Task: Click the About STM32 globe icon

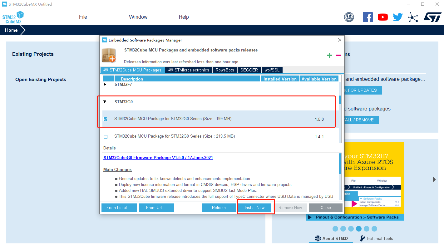Action: (x=318, y=238)
